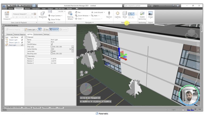
Task: Toggle the Point Light row checkbox
Action: coord(22,45)
